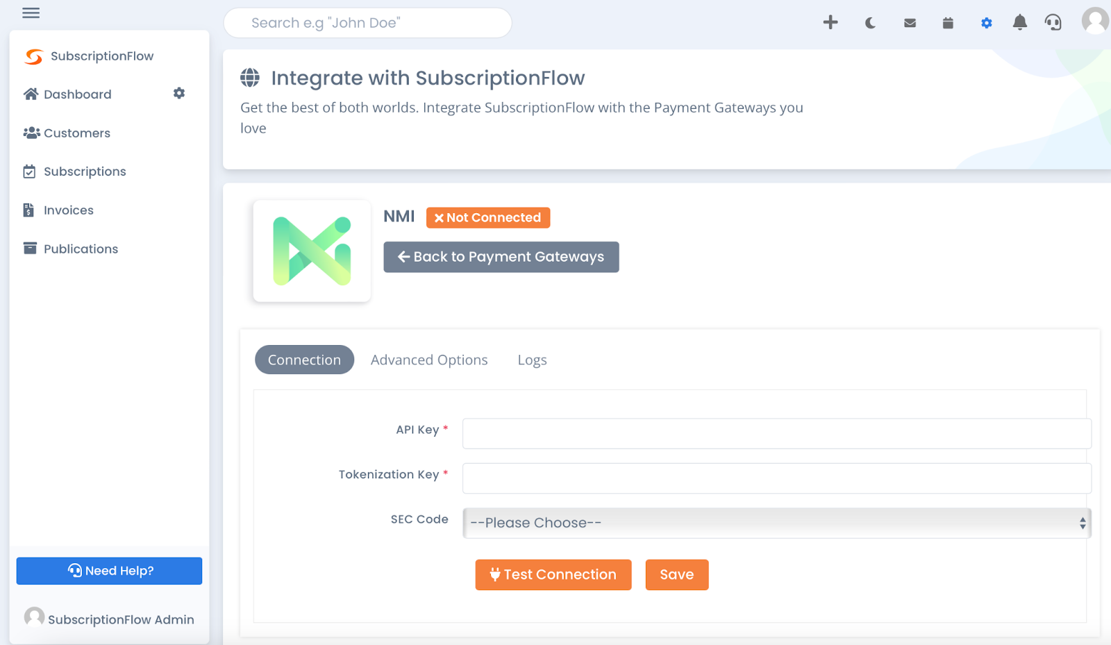
Task: Click the Test Connection button
Action: point(553,575)
